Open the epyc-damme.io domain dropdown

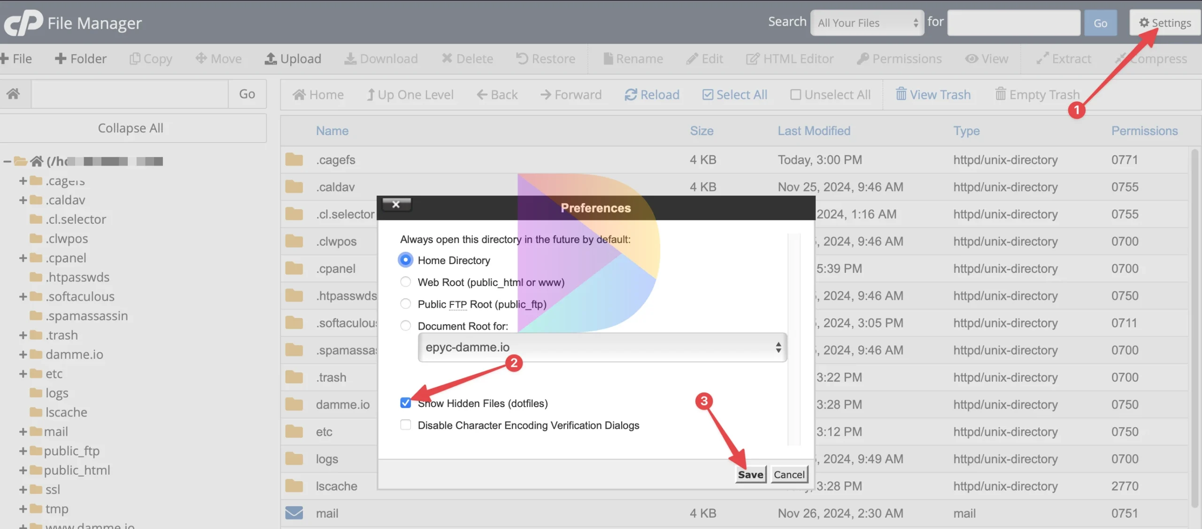coord(602,347)
